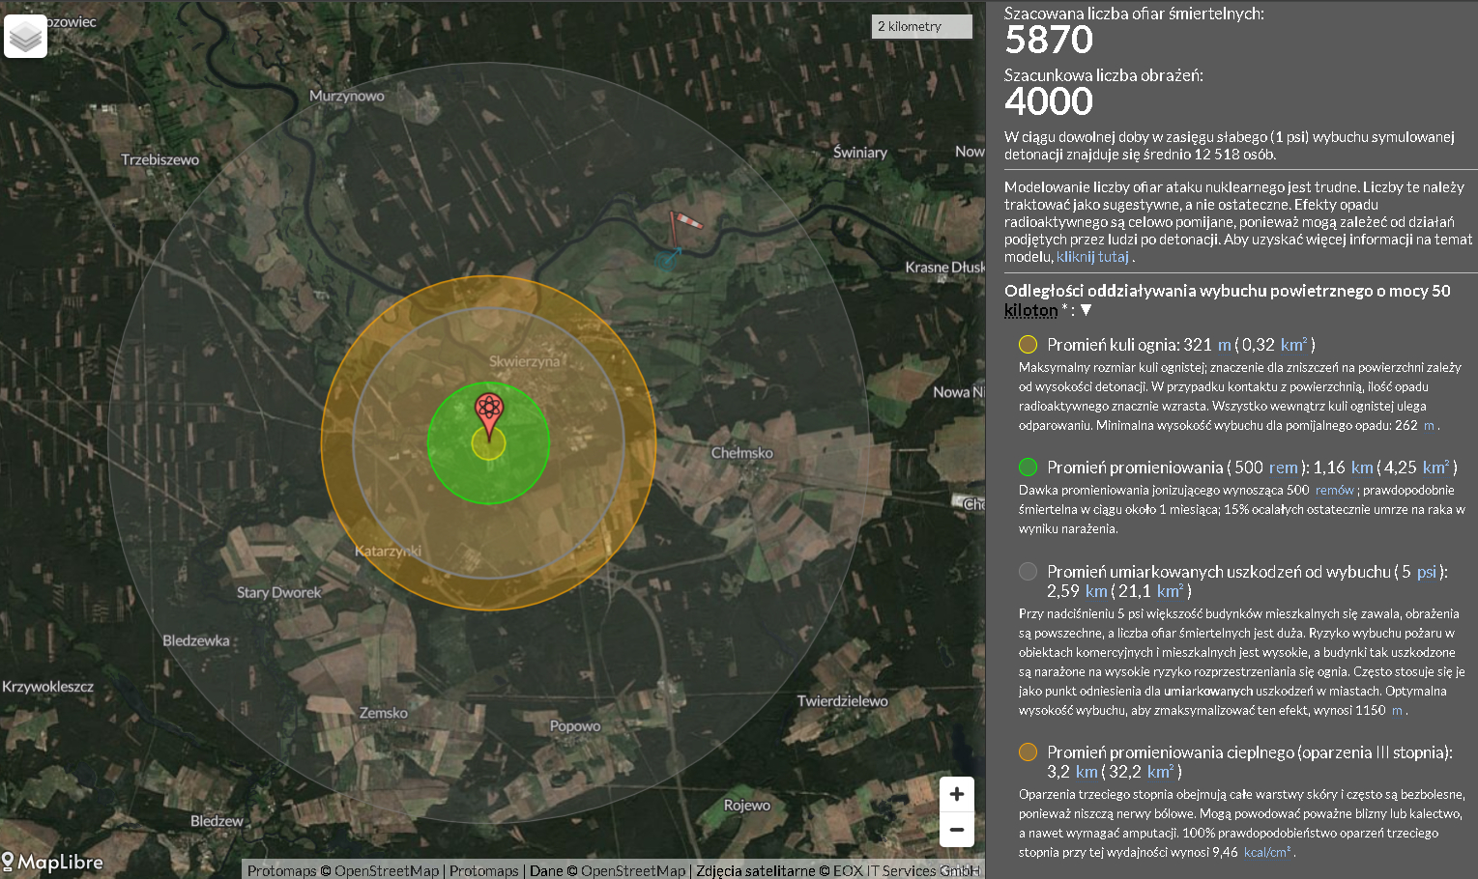
Task: Click the 'kcal/cm²' unit link
Action: tap(1267, 853)
